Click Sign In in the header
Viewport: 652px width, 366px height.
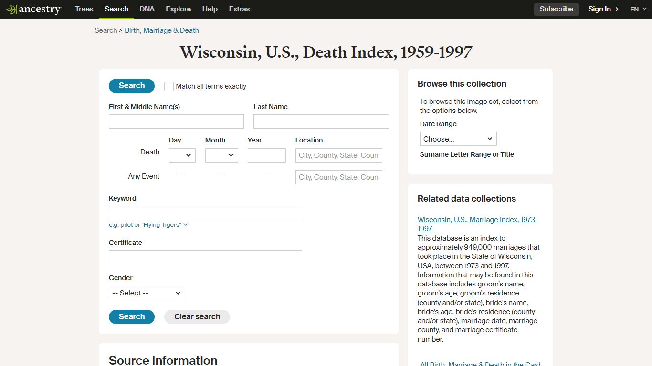pyautogui.click(x=603, y=9)
